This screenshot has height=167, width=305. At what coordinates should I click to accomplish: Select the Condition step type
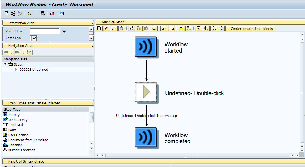pyautogui.click(x=15, y=145)
